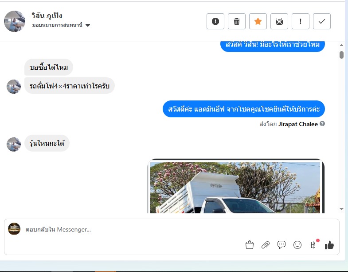Delete conversation with trash icon

[237, 21]
